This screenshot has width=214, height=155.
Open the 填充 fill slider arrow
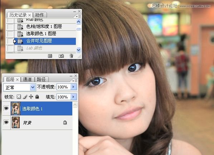pyautogui.click(x=74, y=97)
